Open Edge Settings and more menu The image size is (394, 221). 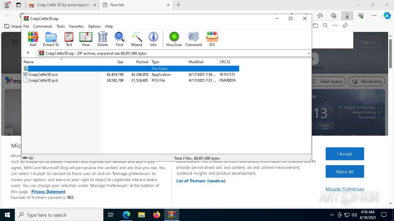point(374,16)
